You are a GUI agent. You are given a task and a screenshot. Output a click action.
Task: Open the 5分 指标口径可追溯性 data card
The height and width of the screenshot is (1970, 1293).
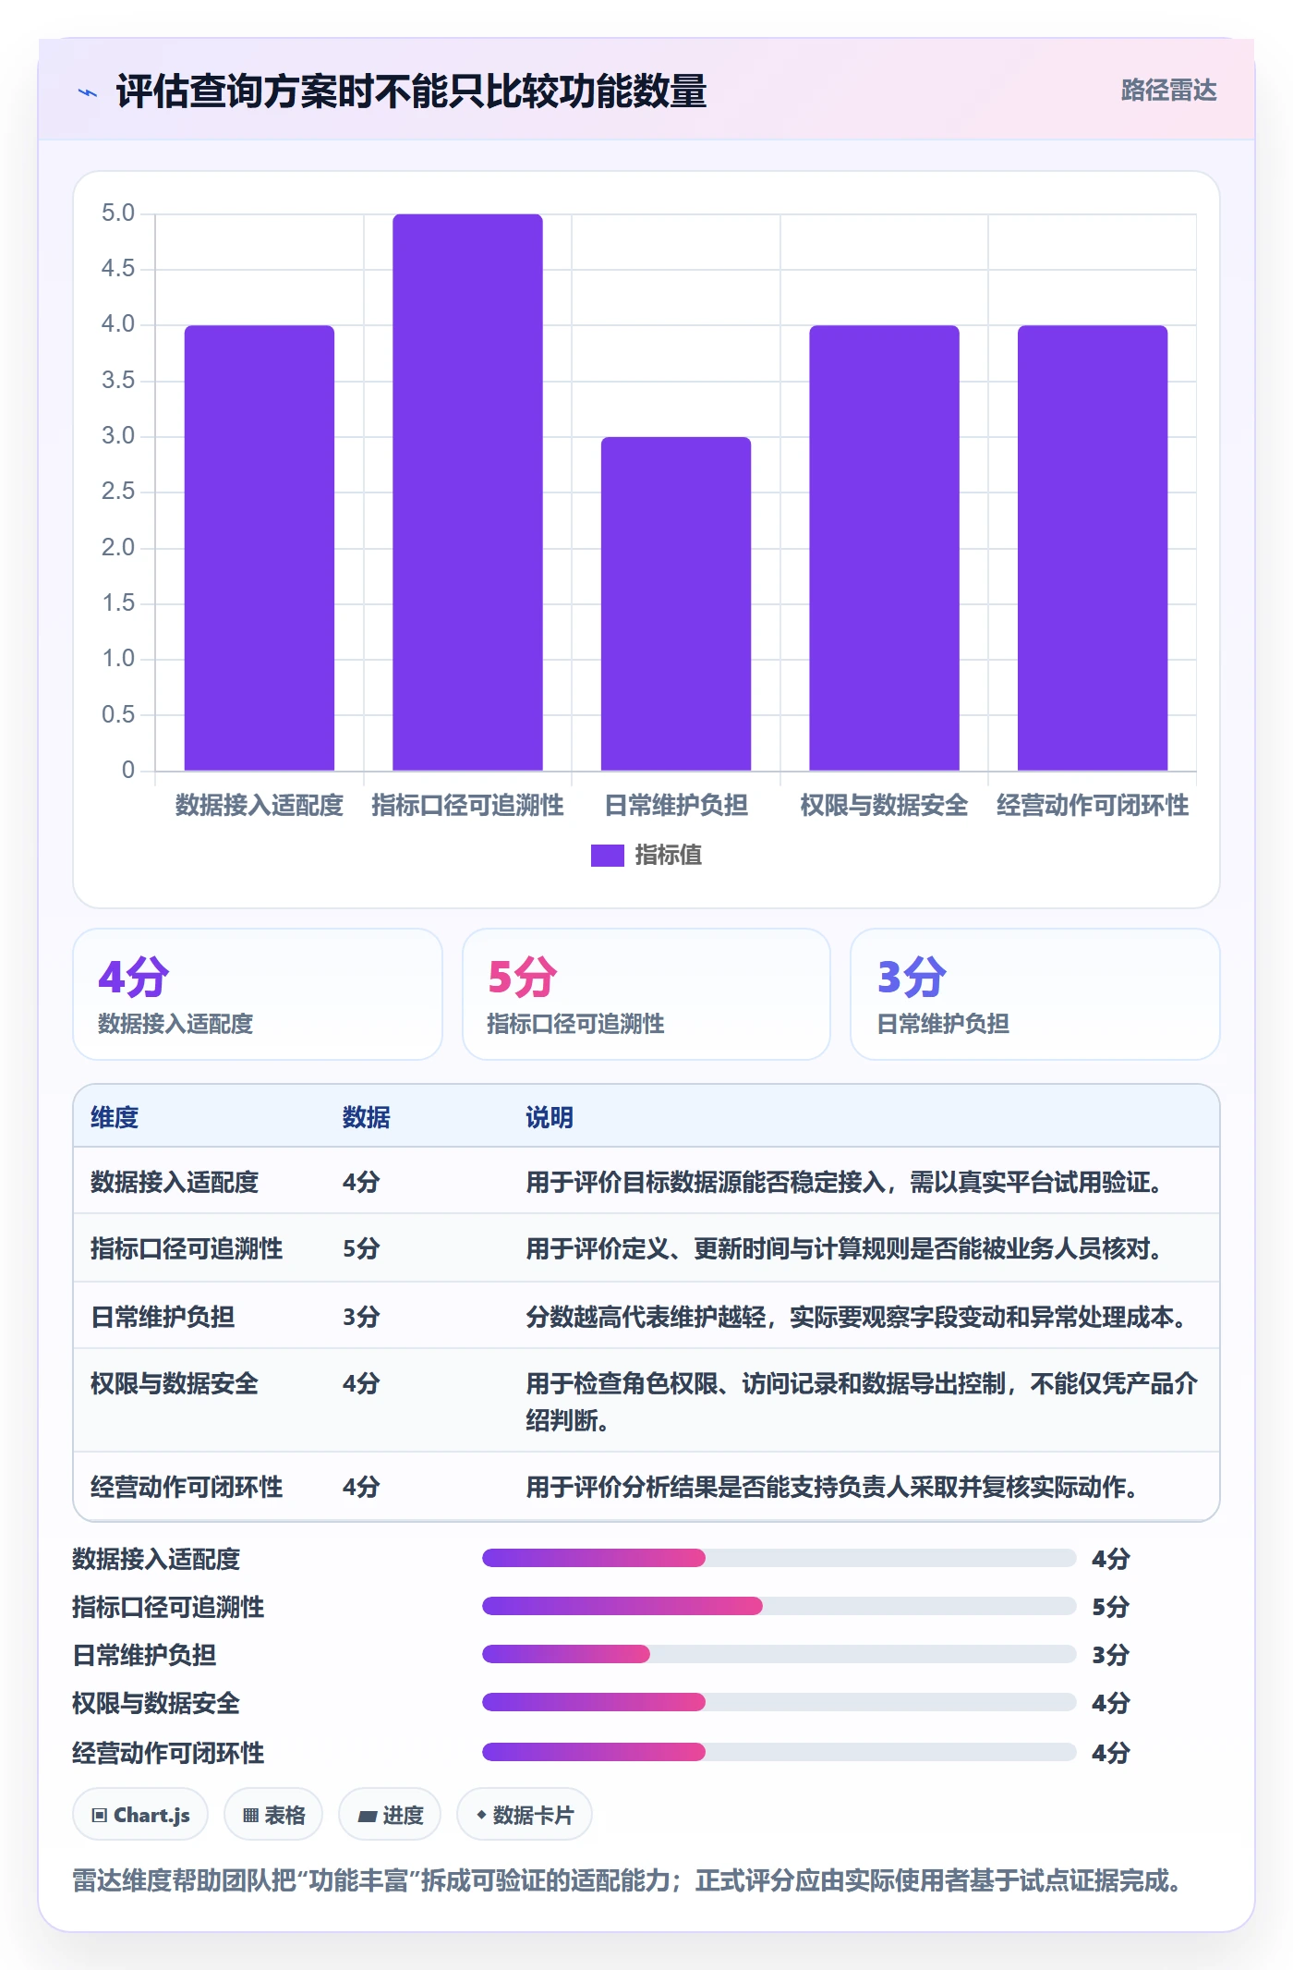click(x=646, y=994)
